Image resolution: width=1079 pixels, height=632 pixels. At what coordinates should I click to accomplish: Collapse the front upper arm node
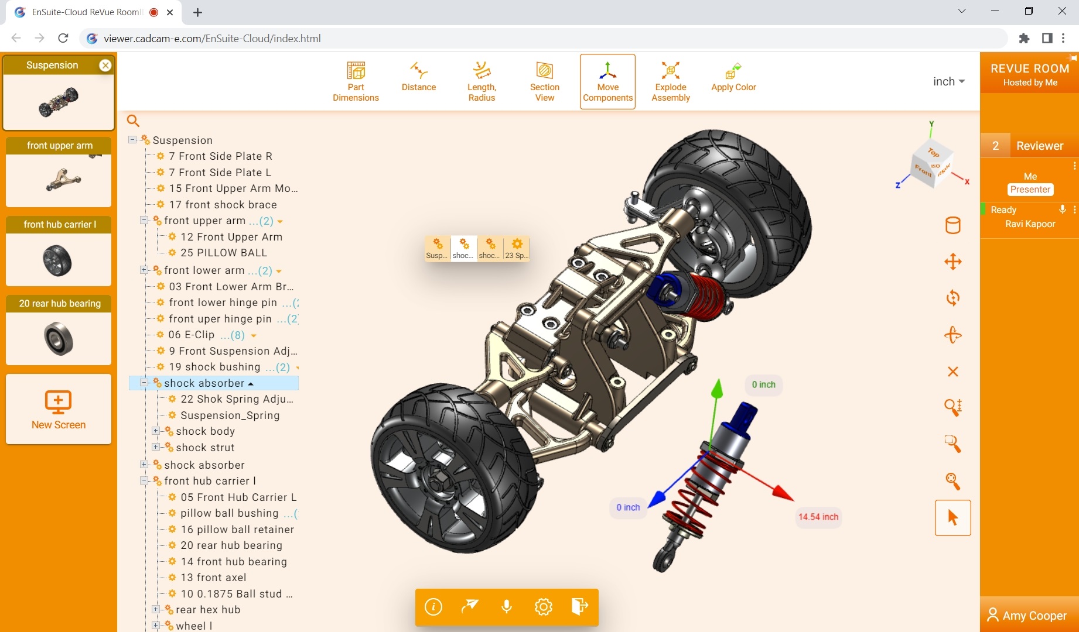pyautogui.click(x=144, y=220)
